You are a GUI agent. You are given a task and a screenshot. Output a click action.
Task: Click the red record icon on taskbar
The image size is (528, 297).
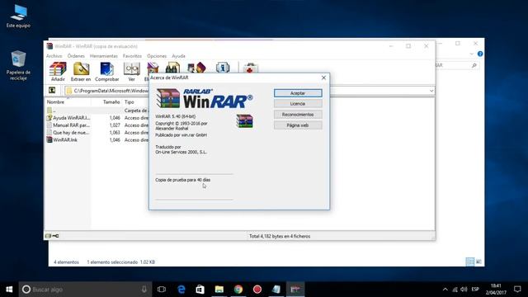257,290
